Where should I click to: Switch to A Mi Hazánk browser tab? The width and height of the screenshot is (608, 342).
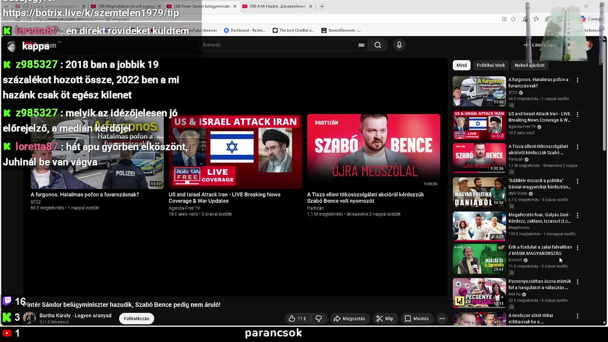tap(277, 6)
